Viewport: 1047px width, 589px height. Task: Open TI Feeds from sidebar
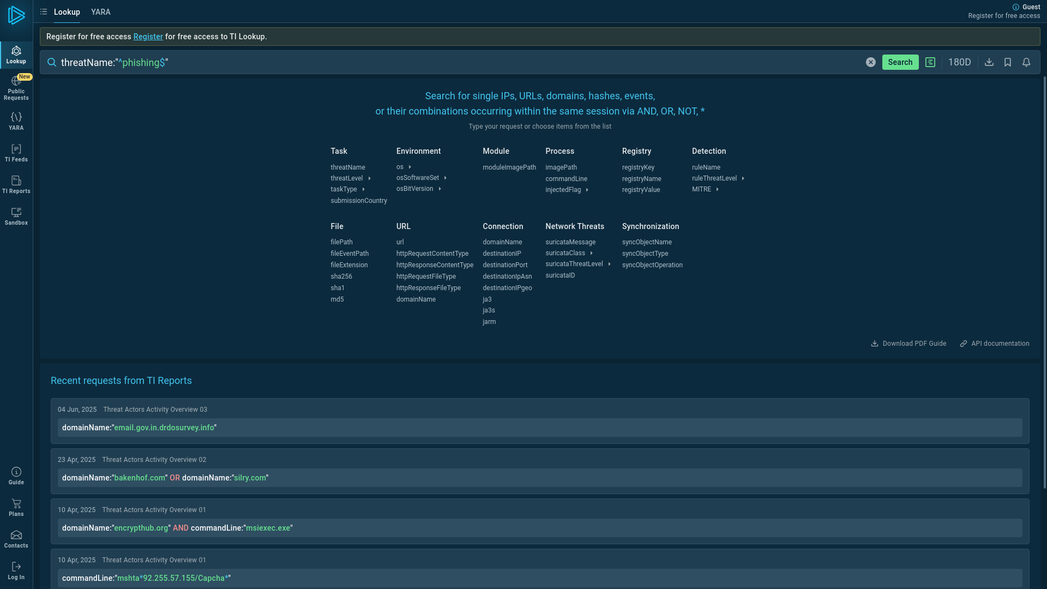[x=16, y=153]
